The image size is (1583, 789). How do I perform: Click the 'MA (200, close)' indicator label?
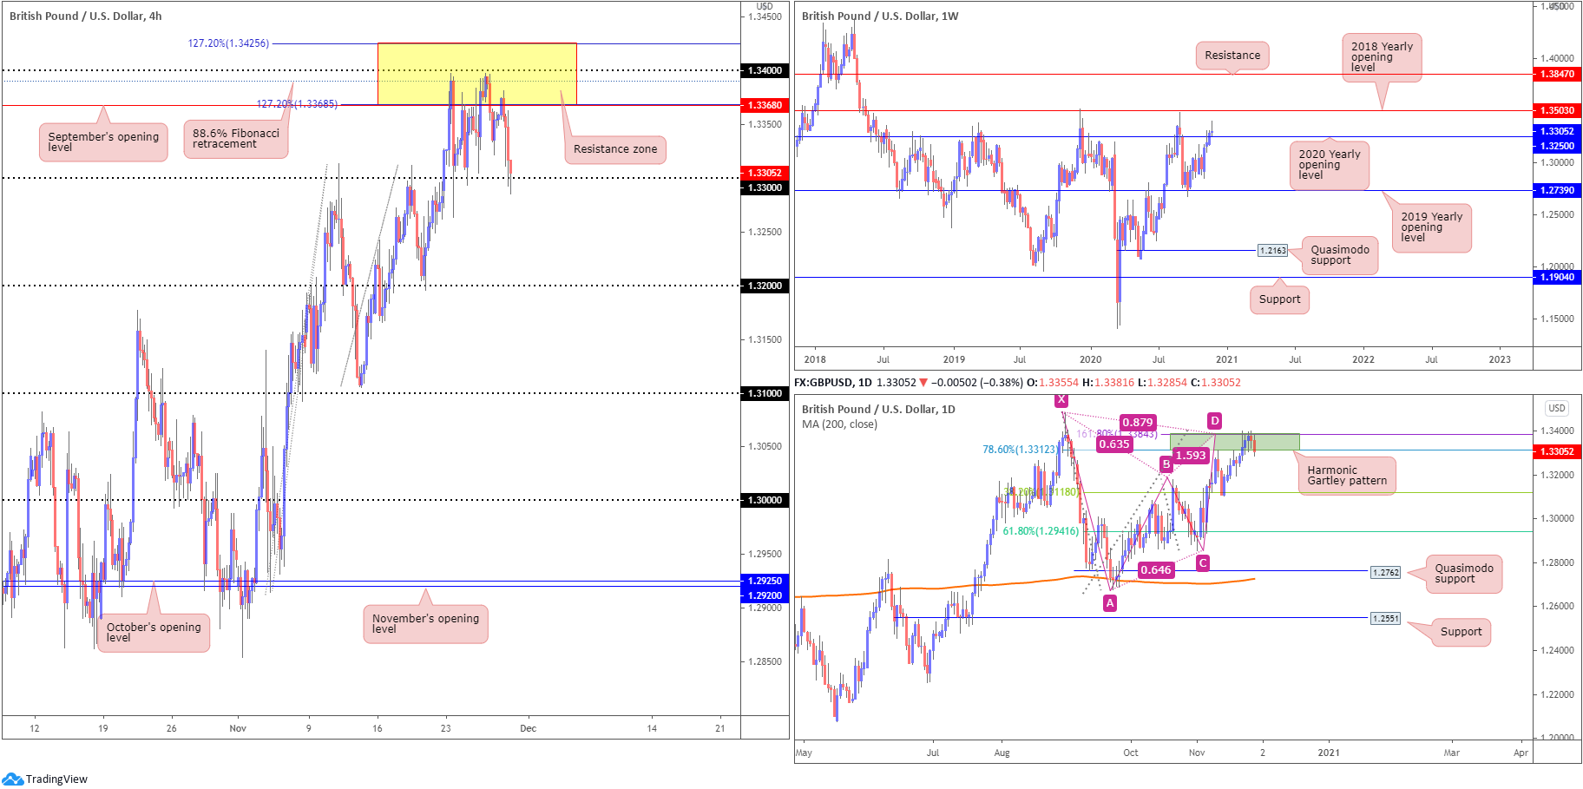(x=839, y=424)
